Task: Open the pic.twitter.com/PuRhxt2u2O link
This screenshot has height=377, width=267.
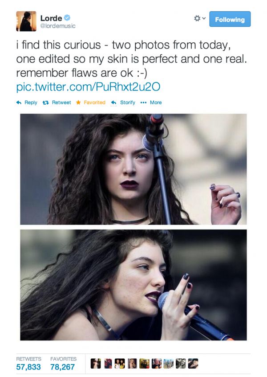Action: [x=88, y=87]
